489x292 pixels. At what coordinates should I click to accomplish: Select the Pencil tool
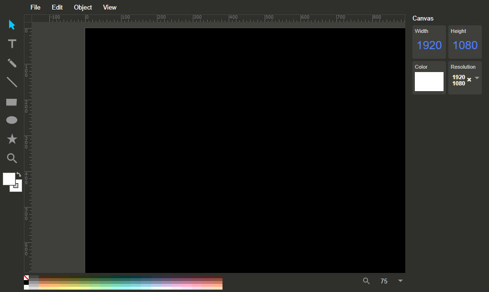[x=12, y=63]
